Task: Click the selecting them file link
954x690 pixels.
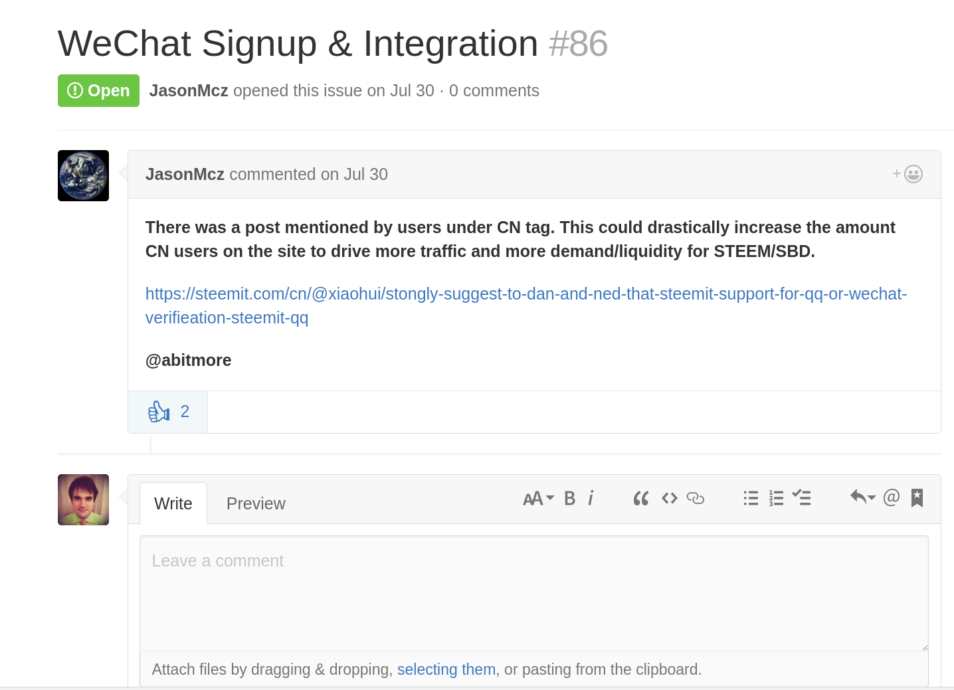Action: point(446,669)
